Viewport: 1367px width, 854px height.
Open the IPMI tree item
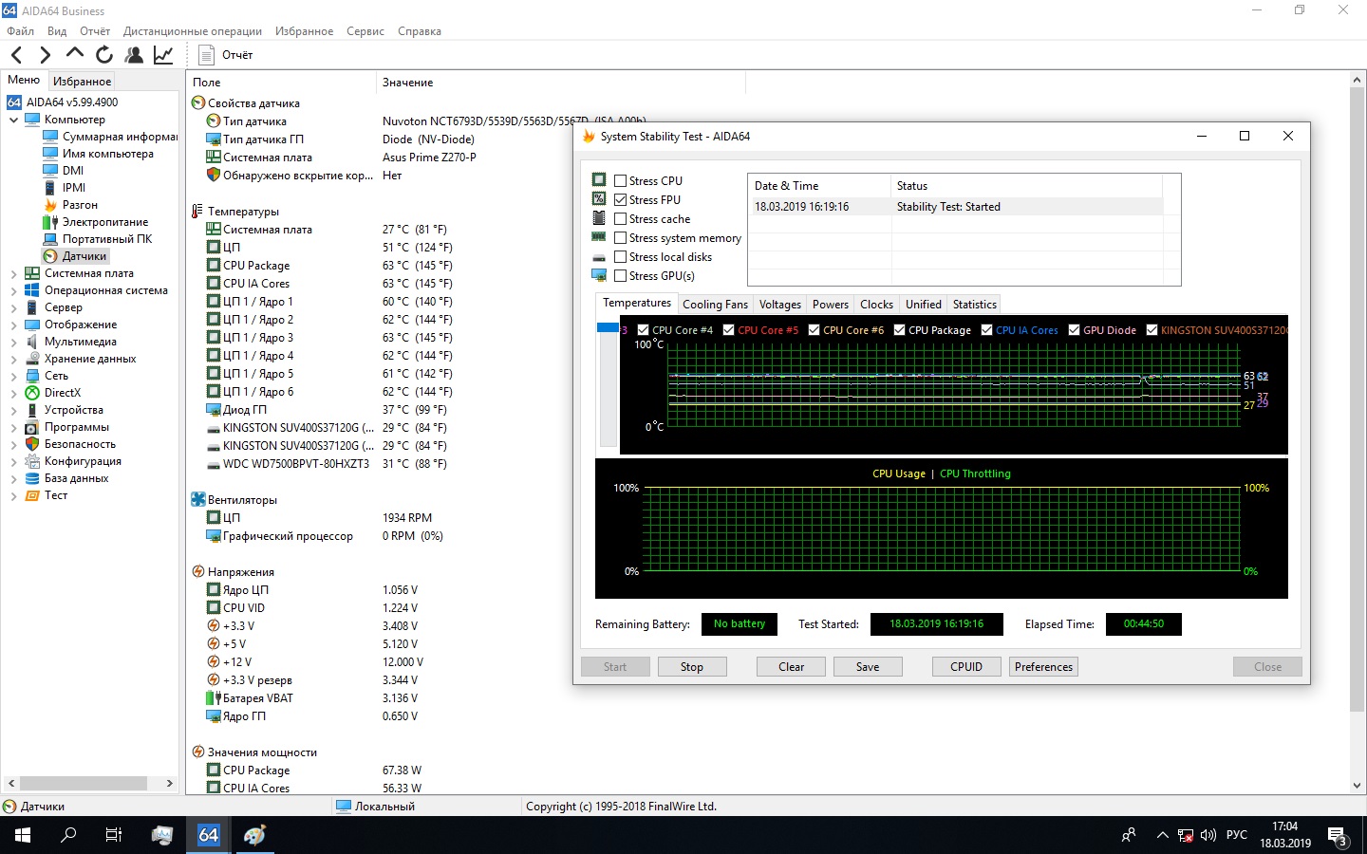pos(74,188)
